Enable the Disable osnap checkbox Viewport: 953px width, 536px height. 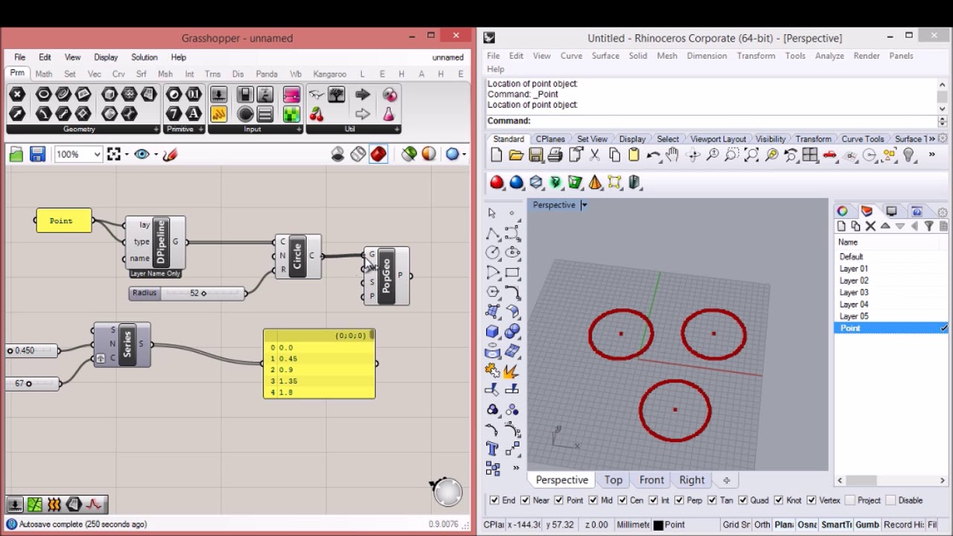coord(890,500)
